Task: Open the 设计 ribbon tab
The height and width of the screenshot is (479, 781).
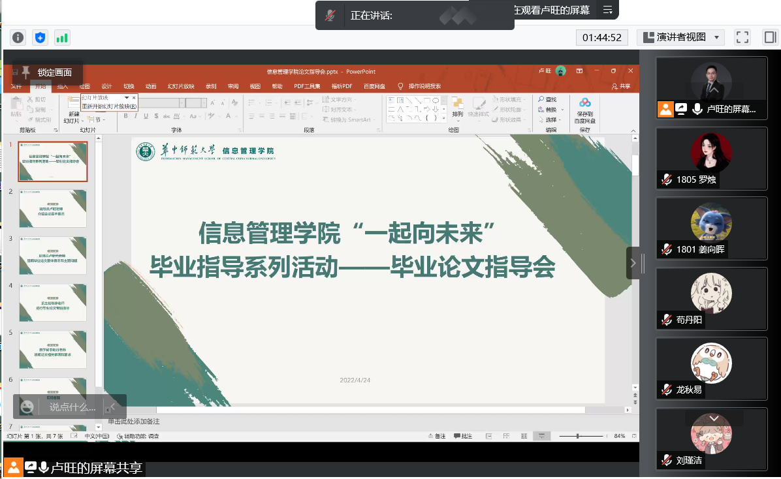Action: pos(106,86)
